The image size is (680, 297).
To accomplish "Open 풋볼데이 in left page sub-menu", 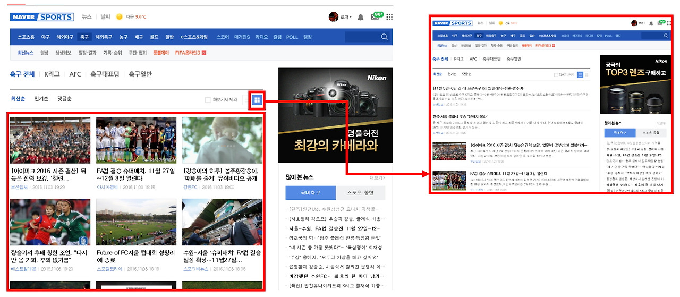I will (x=160, y=53).
